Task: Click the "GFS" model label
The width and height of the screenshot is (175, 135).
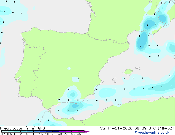Action: click(x=41, y=128)
